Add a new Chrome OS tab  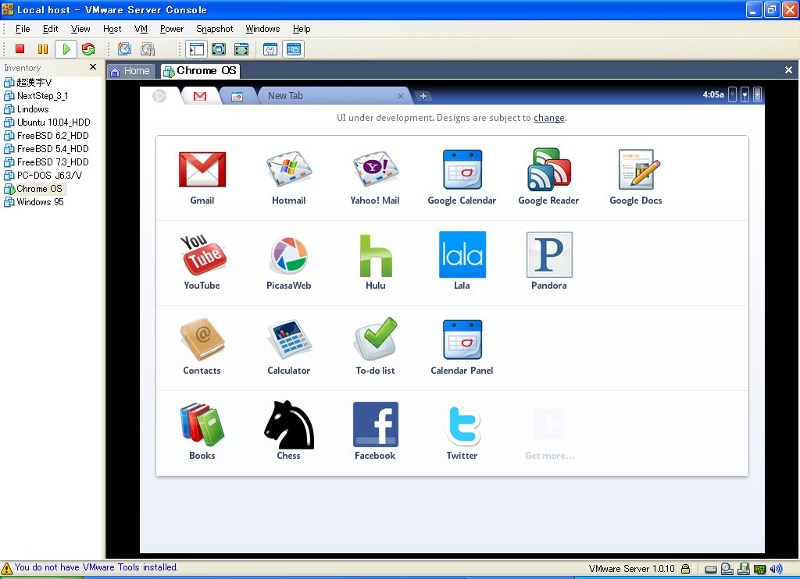tap(423, 96)
